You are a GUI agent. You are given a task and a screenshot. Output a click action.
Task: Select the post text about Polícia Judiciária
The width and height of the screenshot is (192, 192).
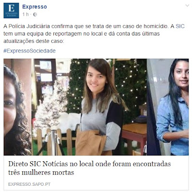[x=94, y=34]
